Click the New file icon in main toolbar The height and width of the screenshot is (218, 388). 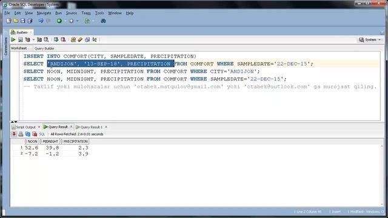pos(9,21)
